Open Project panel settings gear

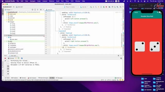coord(41,10)
